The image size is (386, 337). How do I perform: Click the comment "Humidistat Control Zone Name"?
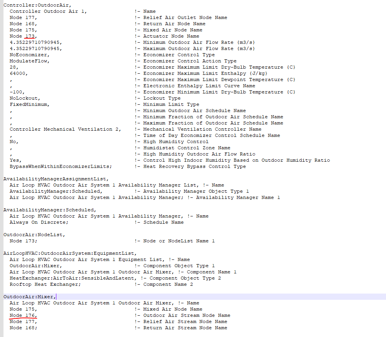pos(187,148)
